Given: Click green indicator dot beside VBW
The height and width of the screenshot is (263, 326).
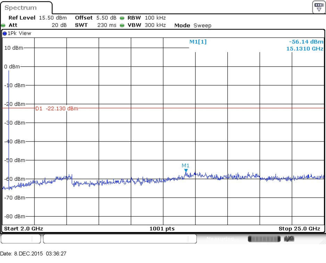Looking at the screenshot, I should (122, 25).
